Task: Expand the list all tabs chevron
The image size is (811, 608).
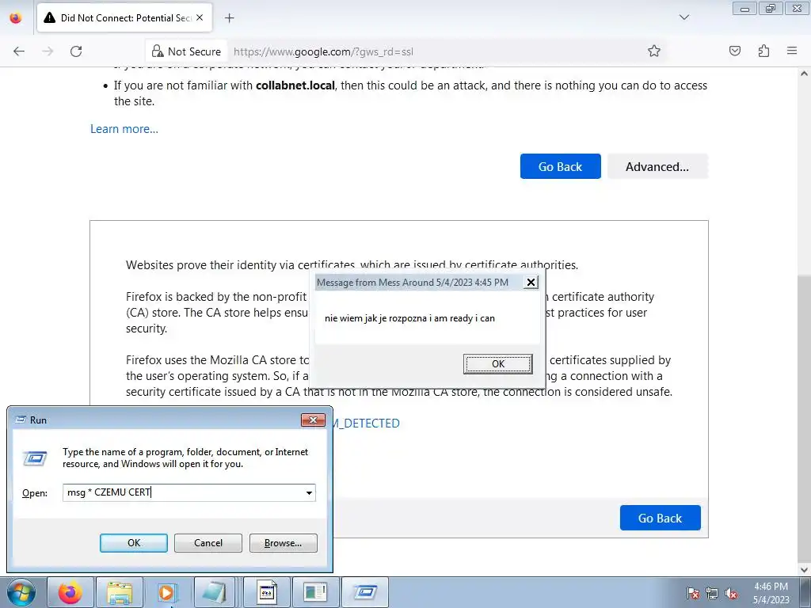Action: pos(683,17)
